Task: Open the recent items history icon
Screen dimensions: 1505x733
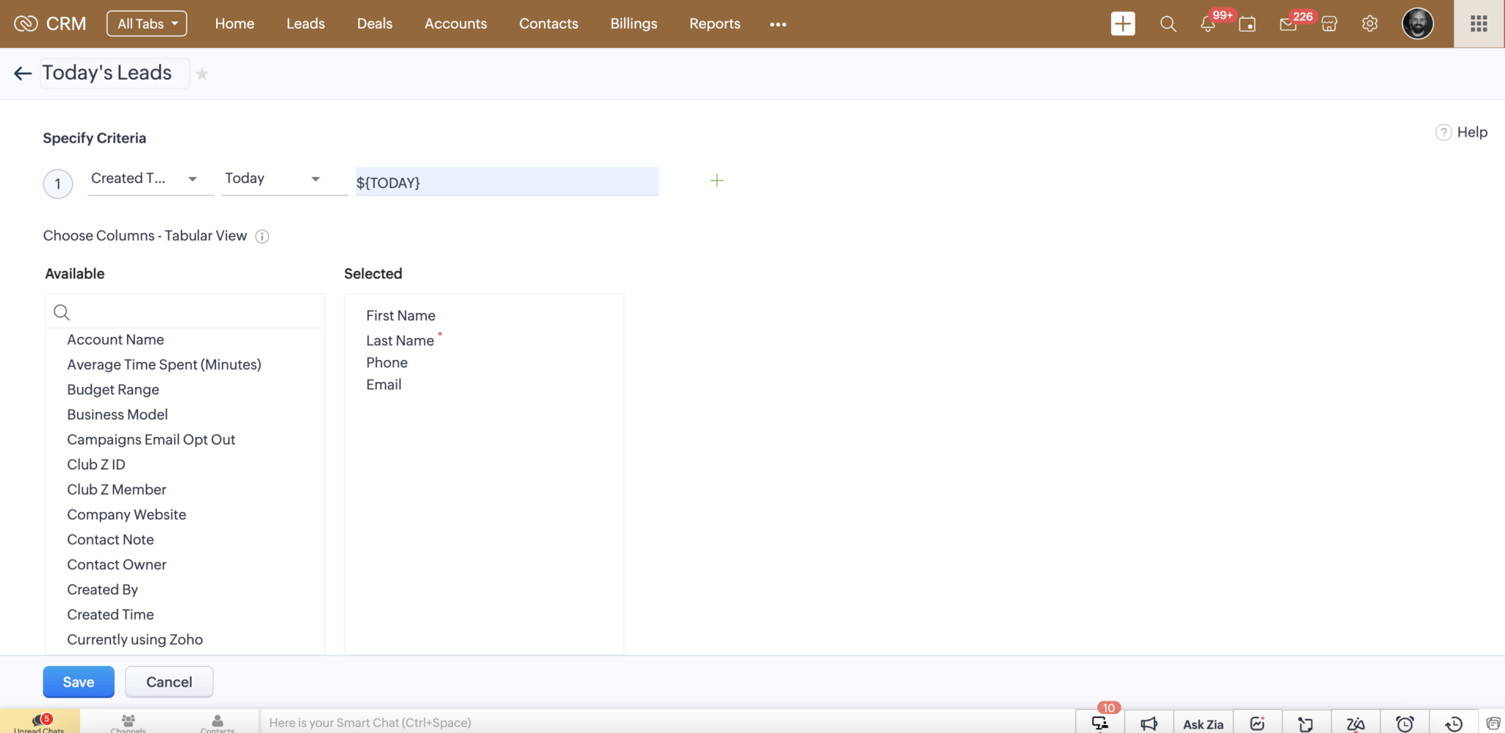Action: click(1451, 723)
